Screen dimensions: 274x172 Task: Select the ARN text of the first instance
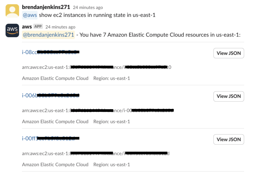pyautogui.click(x=96, y=67)
